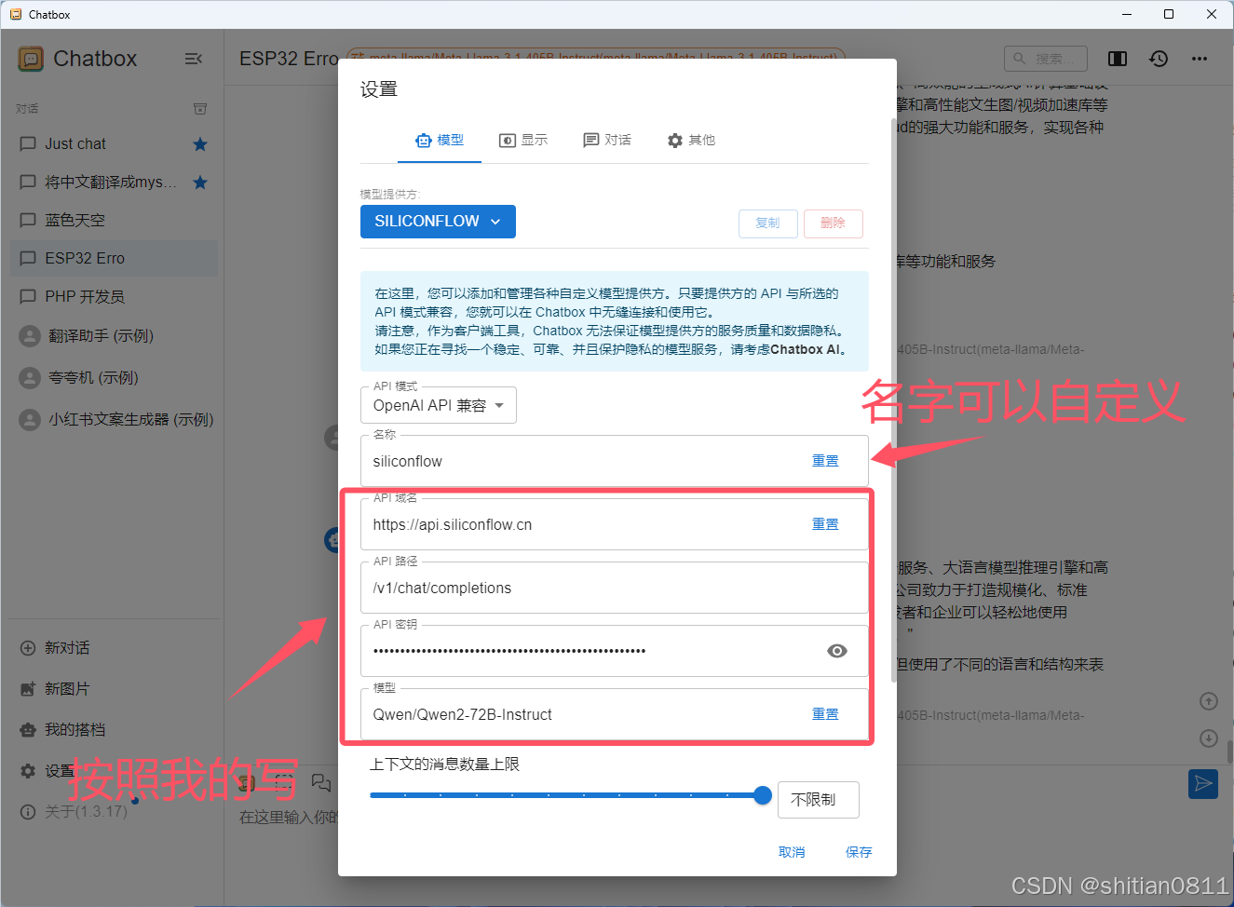Collapse the sidebar with the menu icon
This screenshot has width=1234, height=907.
pos(194,59)
